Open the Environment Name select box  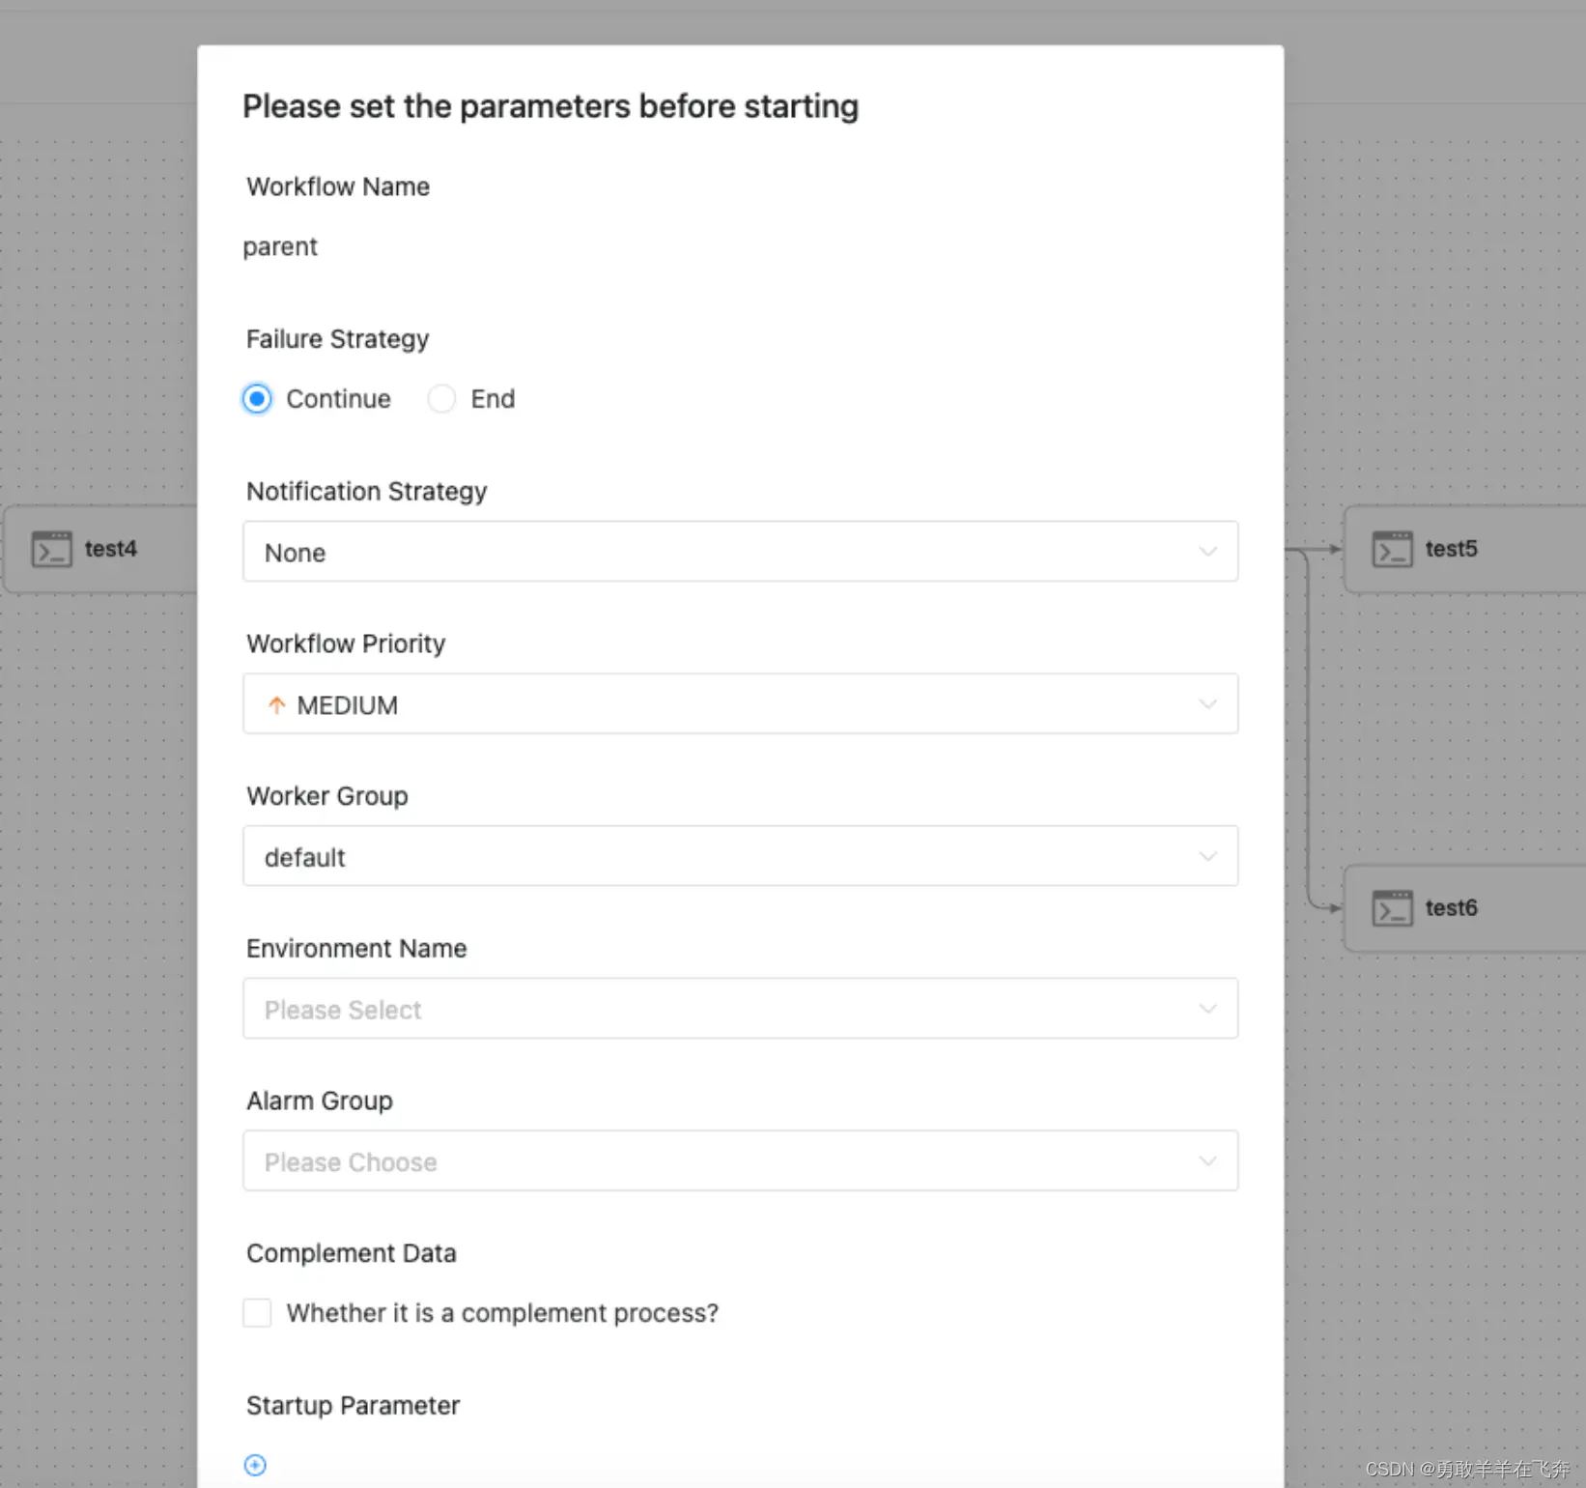click(x=740, y=1009)
